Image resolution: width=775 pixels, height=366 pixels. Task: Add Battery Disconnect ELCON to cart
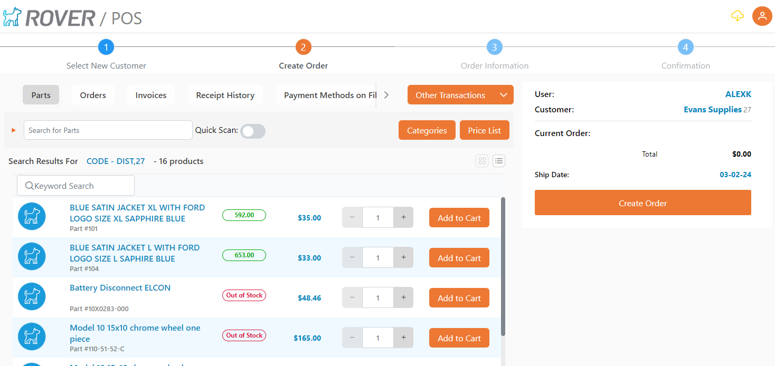tap(459, 298)
